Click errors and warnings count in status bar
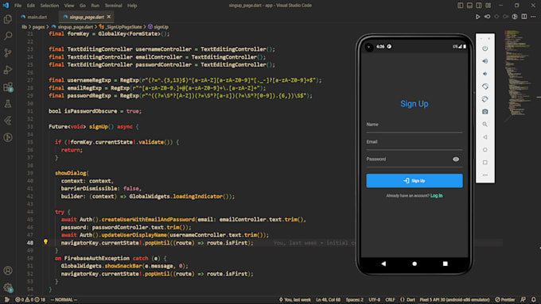Viewport: 541px width, 304px height. (x=30, y=299)
